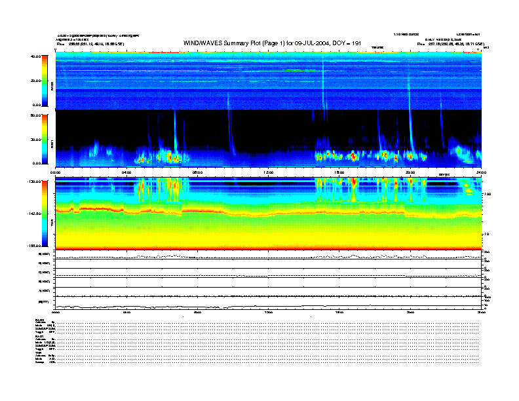Click the 04:00 time axis label

coord(126,173)
